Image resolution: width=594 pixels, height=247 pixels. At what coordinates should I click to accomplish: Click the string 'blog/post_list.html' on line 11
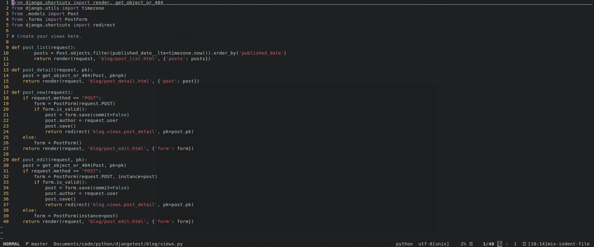(x=128, y=59)
